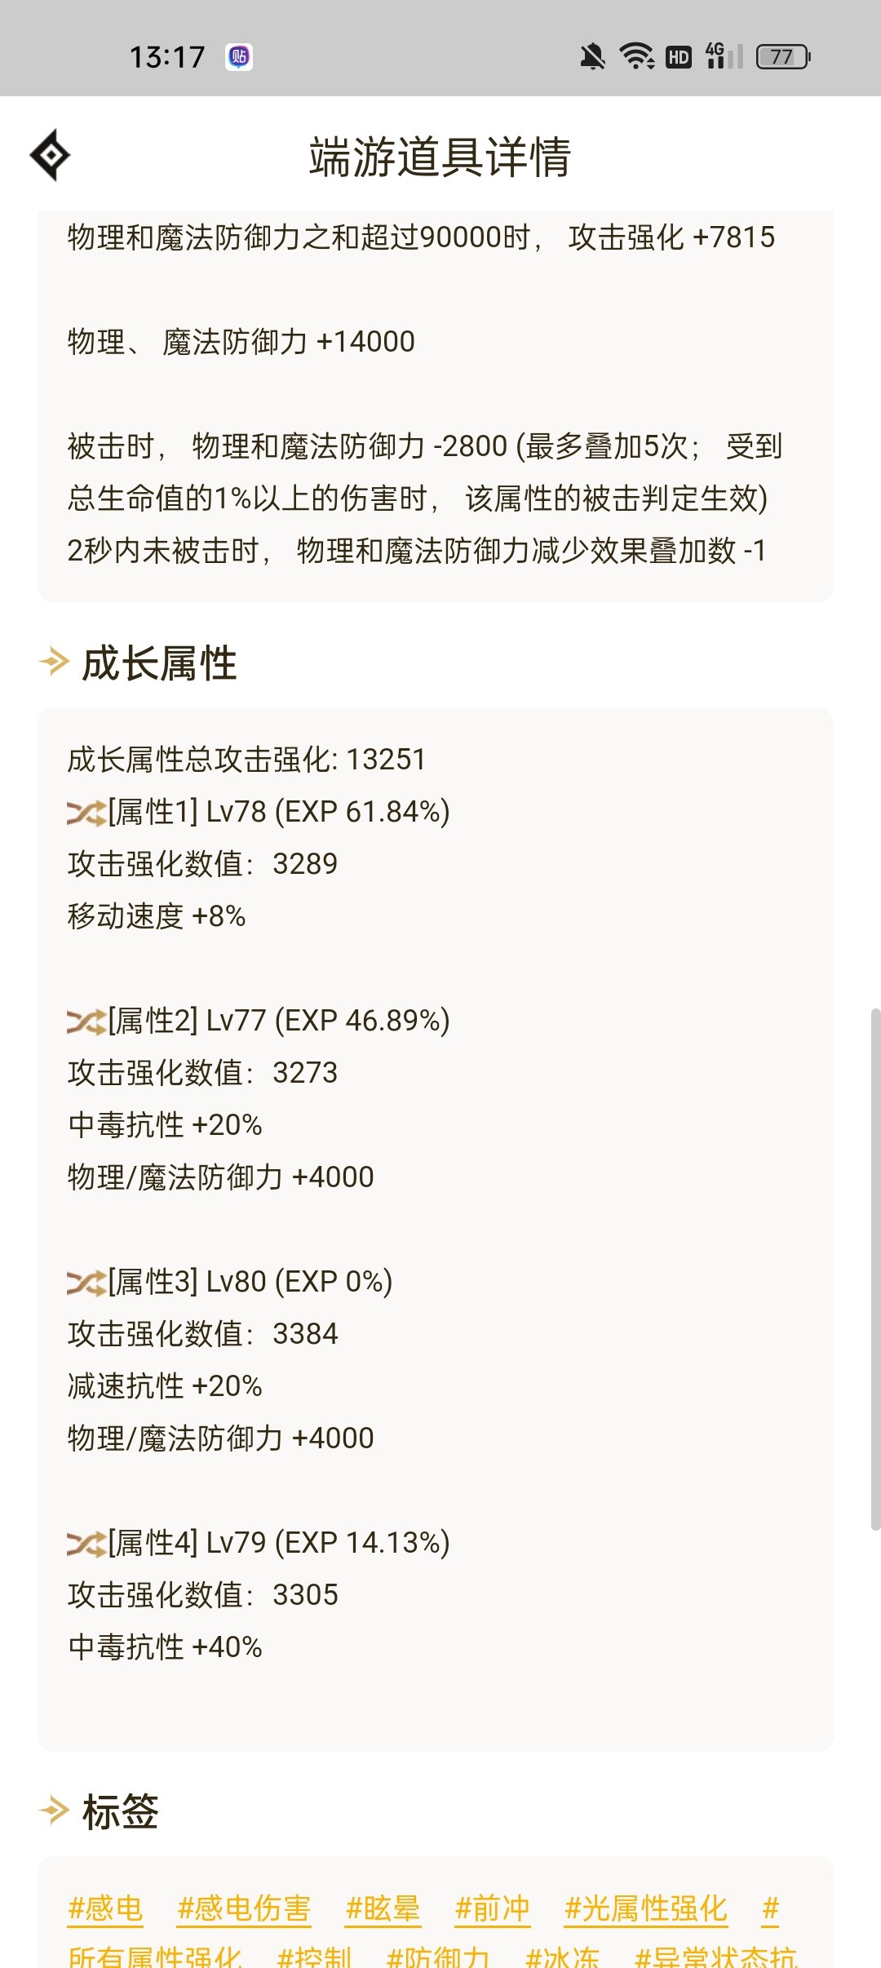
Task: Open the #光属性强化 tag
Action: click(646, 1908)
